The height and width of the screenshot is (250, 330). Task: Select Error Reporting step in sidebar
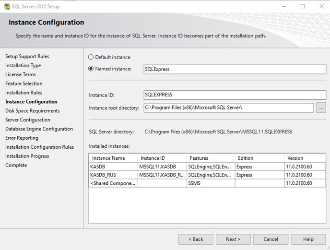(x=22, y=138)
